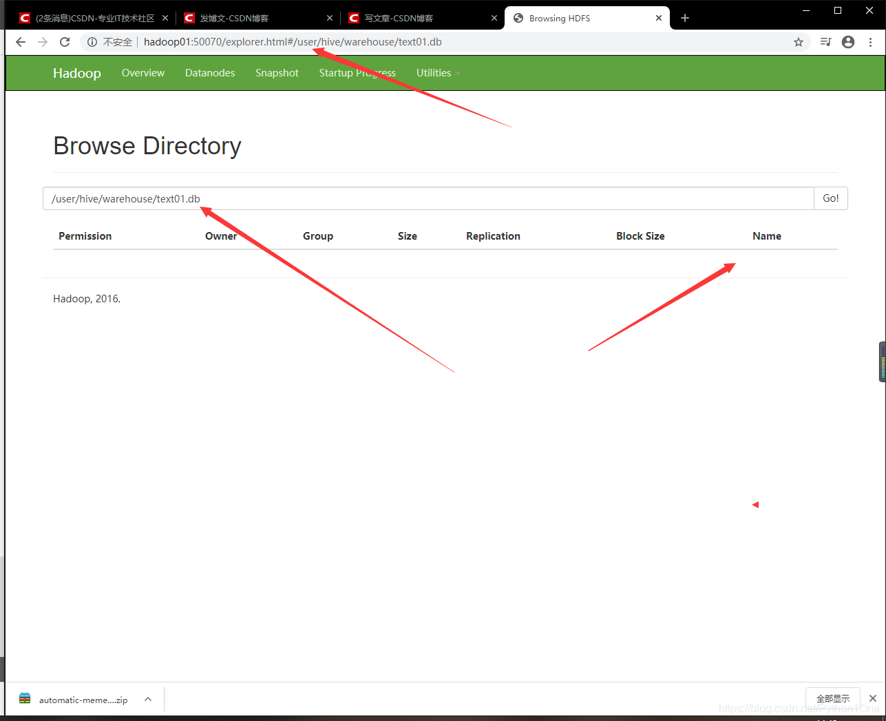This screenshot has height=721, width=886.
Task: Minimize the Chrome window
Action: click(x=806, y=10)
